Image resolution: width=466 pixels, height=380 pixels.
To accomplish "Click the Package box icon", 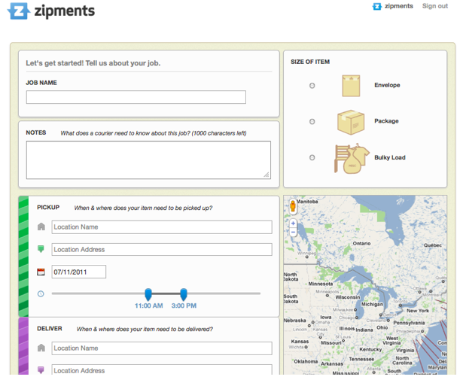I will coord(351,121).
